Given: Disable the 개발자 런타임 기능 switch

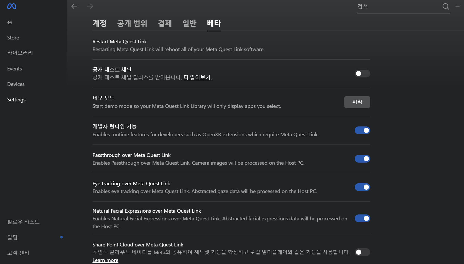Looking at the screenshot, I should (x=362, y=130).
